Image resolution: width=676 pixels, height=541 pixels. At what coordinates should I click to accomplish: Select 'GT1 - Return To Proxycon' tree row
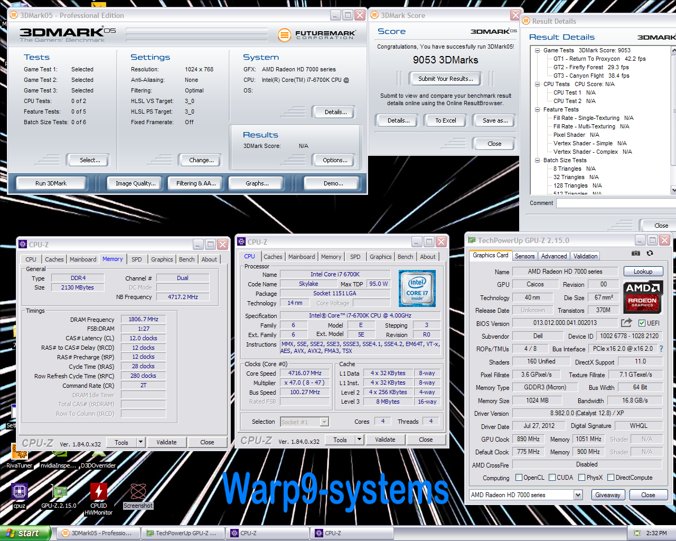coord(599,59)
